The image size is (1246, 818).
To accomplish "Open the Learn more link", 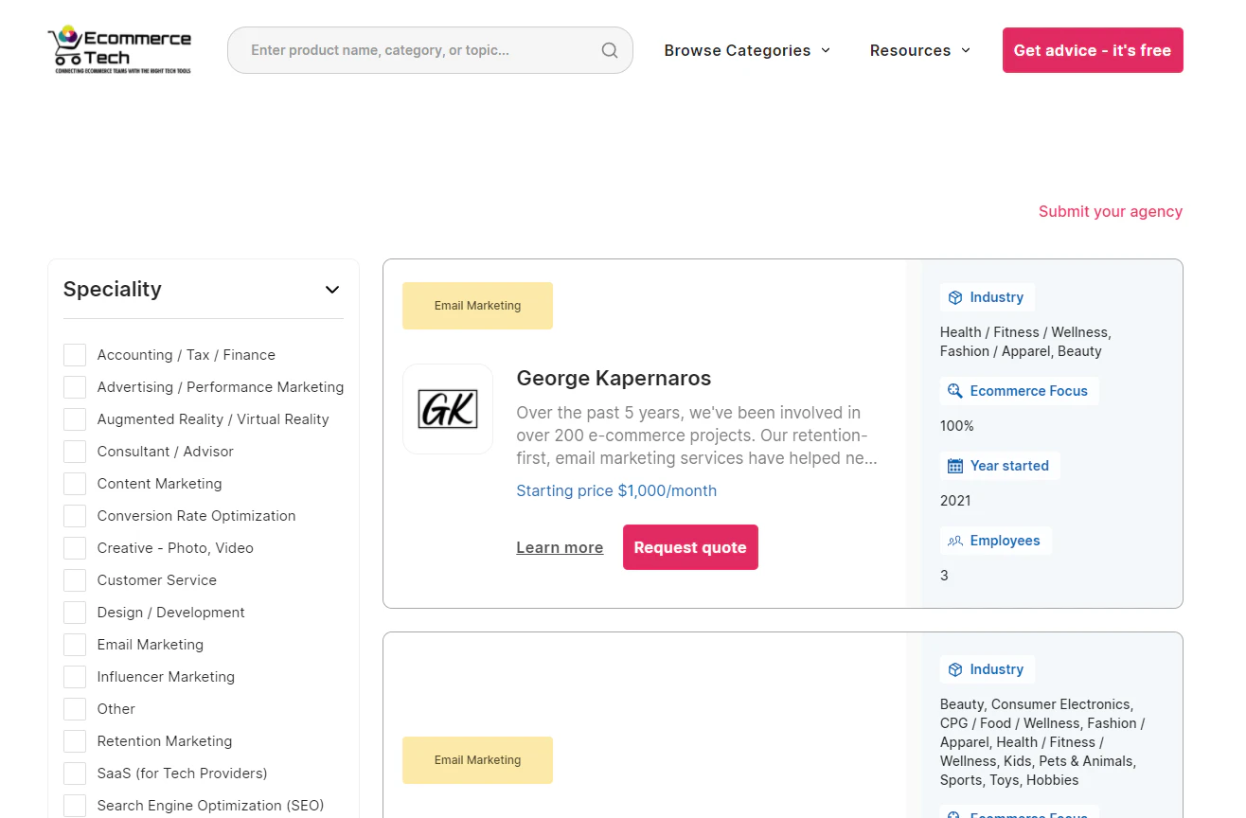I will click(560, 547).
